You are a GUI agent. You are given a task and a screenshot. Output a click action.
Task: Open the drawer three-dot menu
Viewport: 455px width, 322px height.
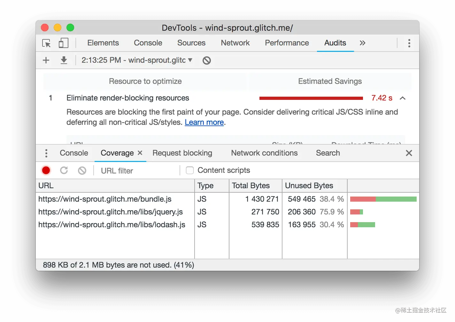point(46,153)
